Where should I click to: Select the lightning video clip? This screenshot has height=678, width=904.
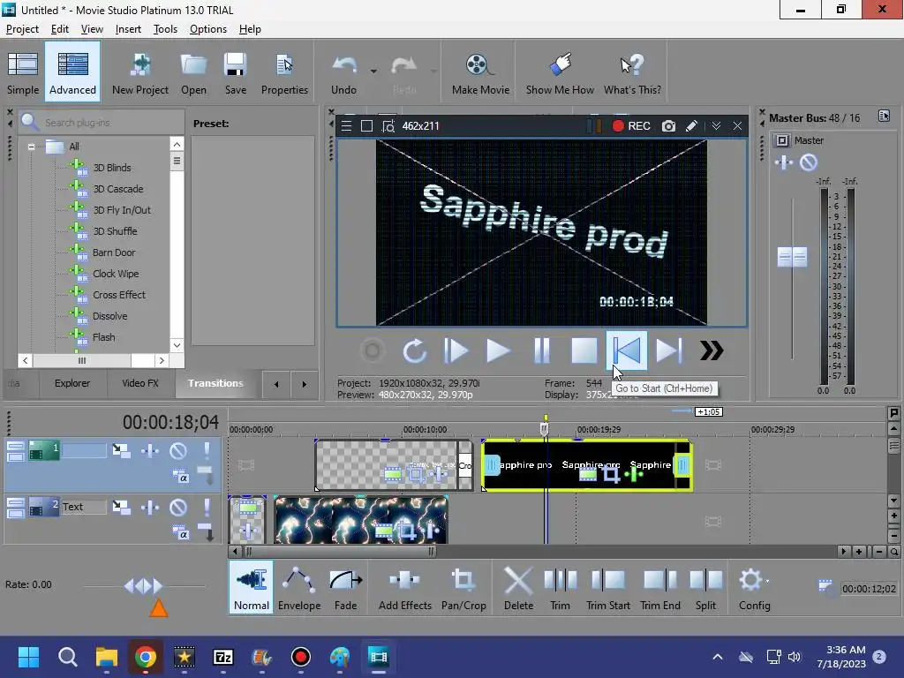click(360, 520)
